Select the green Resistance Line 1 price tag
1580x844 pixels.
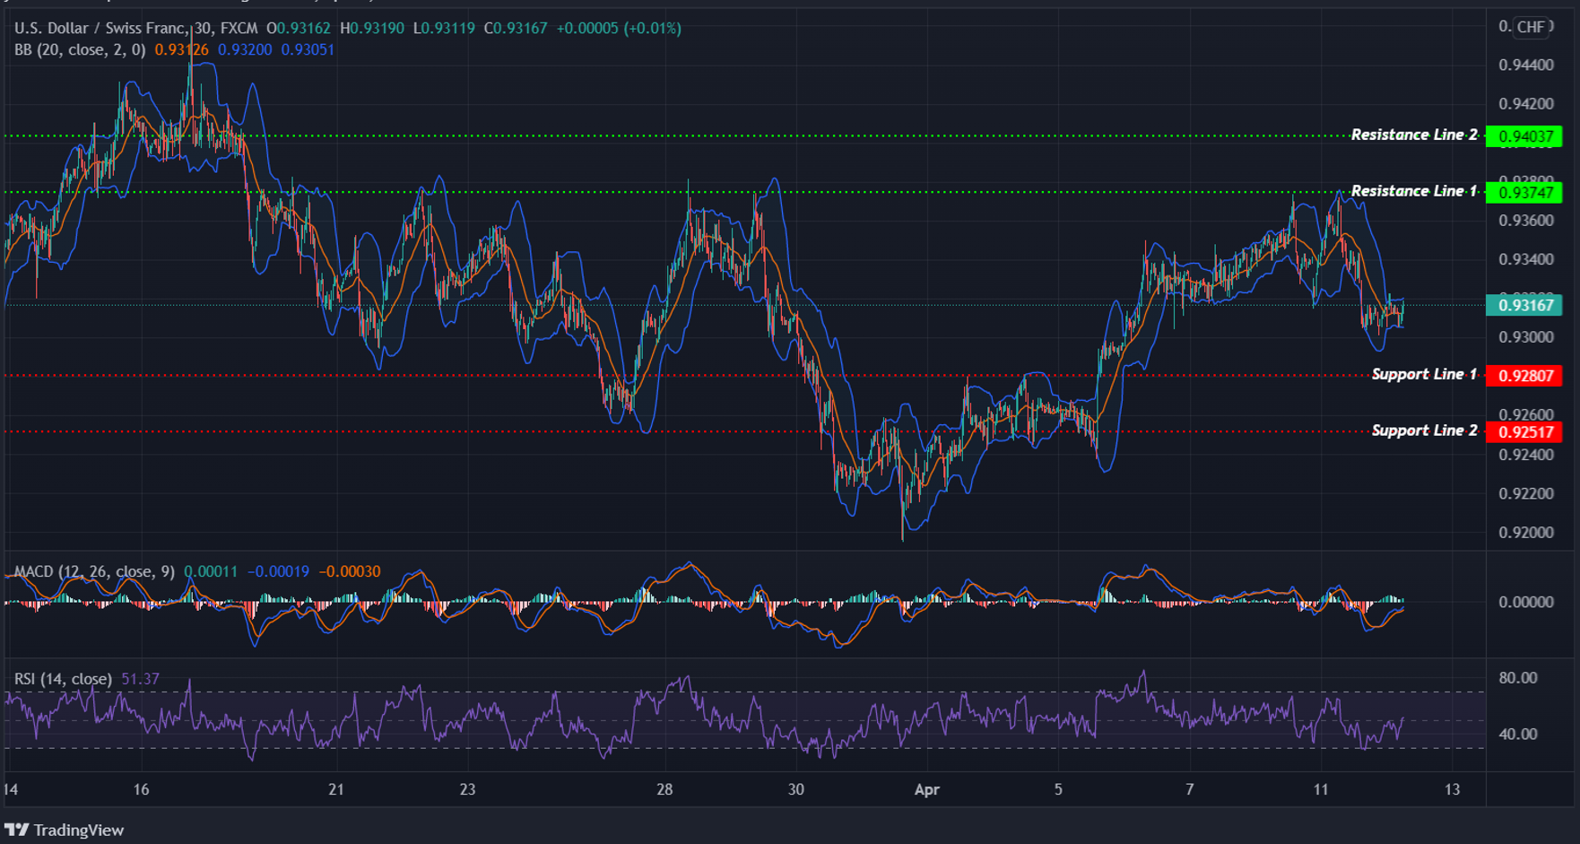pos(1524,191)
